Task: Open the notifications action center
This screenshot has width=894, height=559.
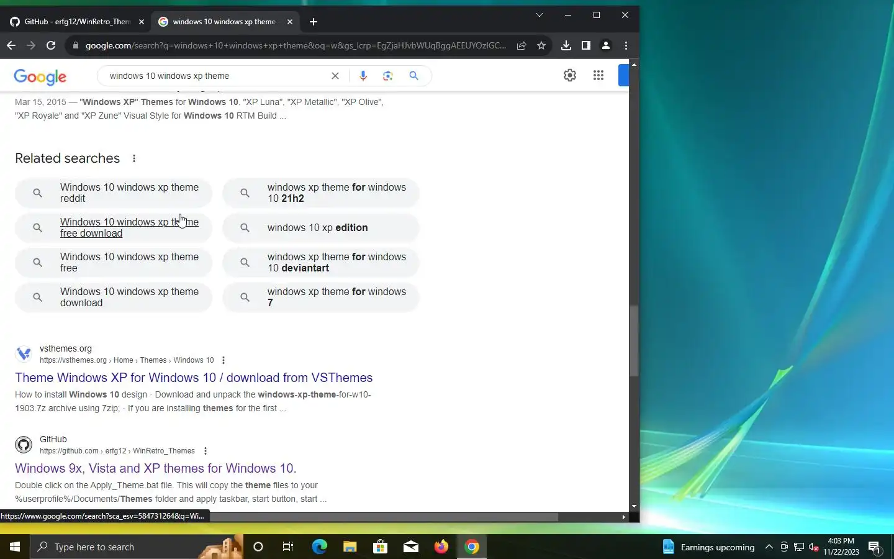Action: click(875, 547)
